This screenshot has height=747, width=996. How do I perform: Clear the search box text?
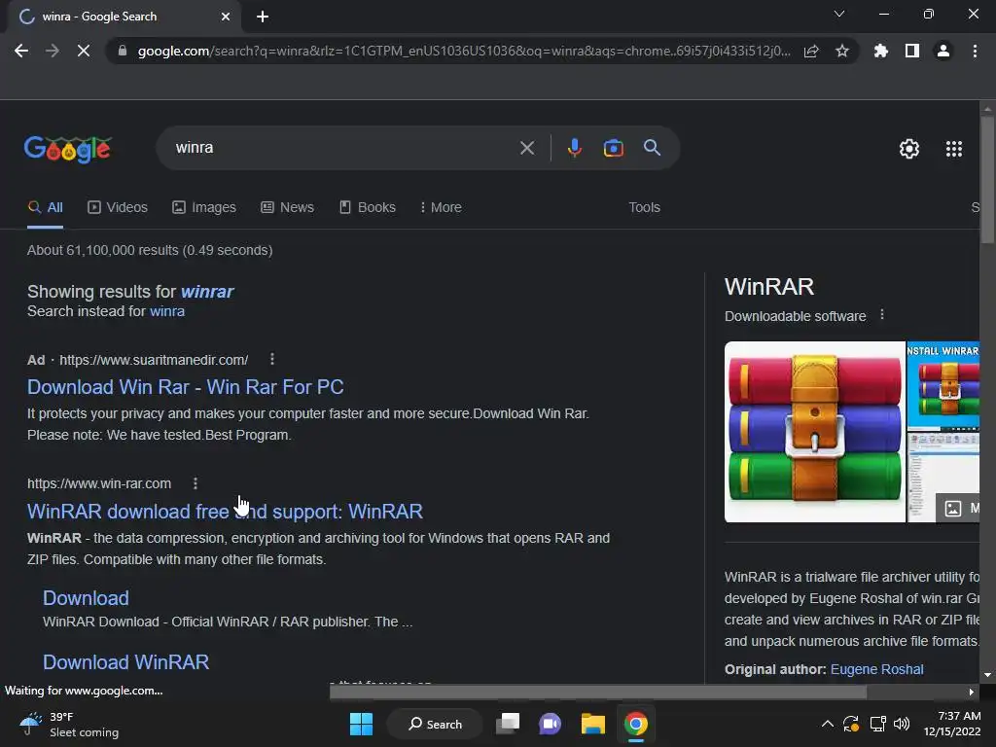(x=527, y=148)
